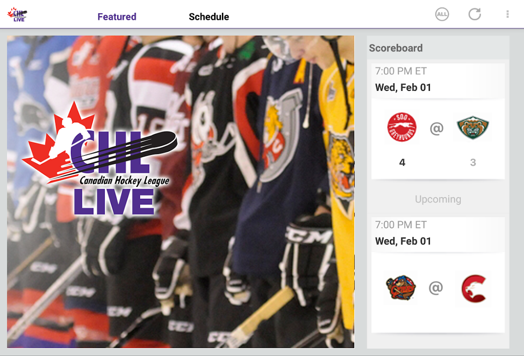This screenshot has height=356, width=524.
Task: Click the Scoreboard heading
Action: pos(396,48)
